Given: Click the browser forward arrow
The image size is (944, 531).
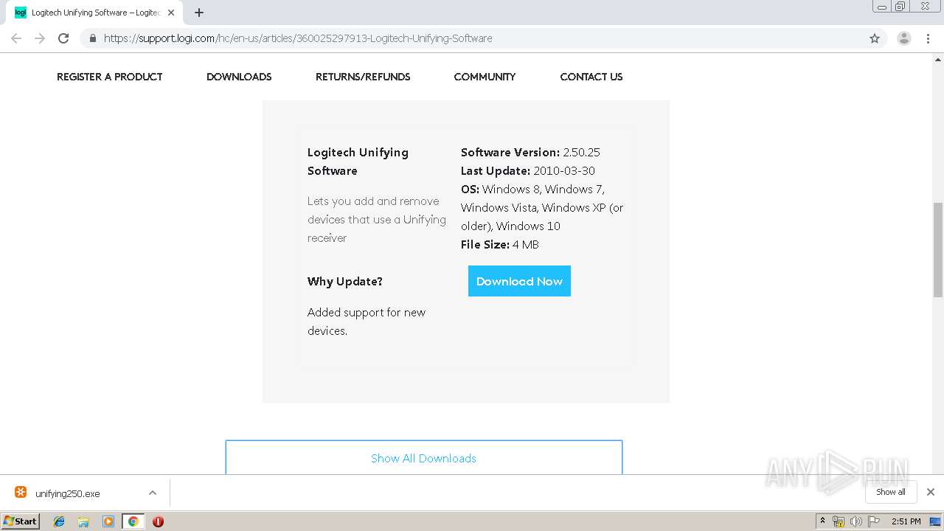Looking at the screenshot, I should tap(40, 38).
